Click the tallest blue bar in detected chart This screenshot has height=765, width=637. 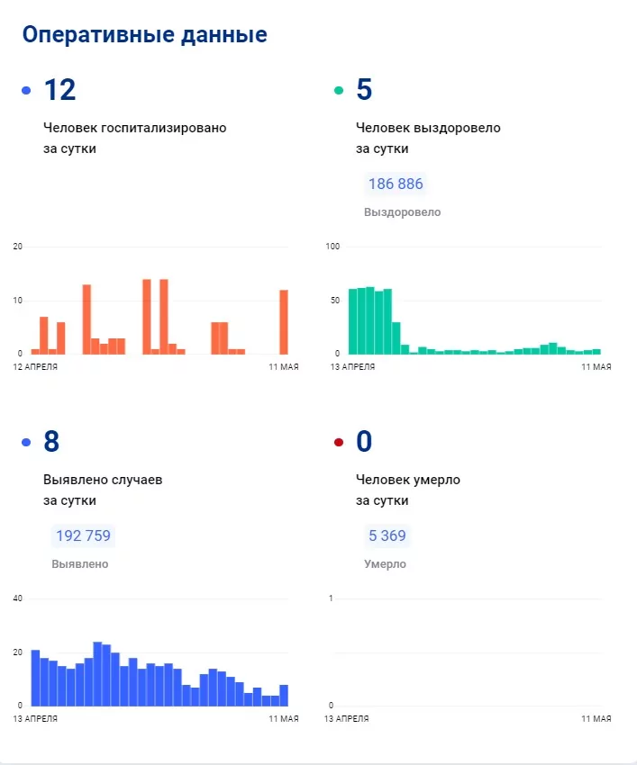(97, 674)
